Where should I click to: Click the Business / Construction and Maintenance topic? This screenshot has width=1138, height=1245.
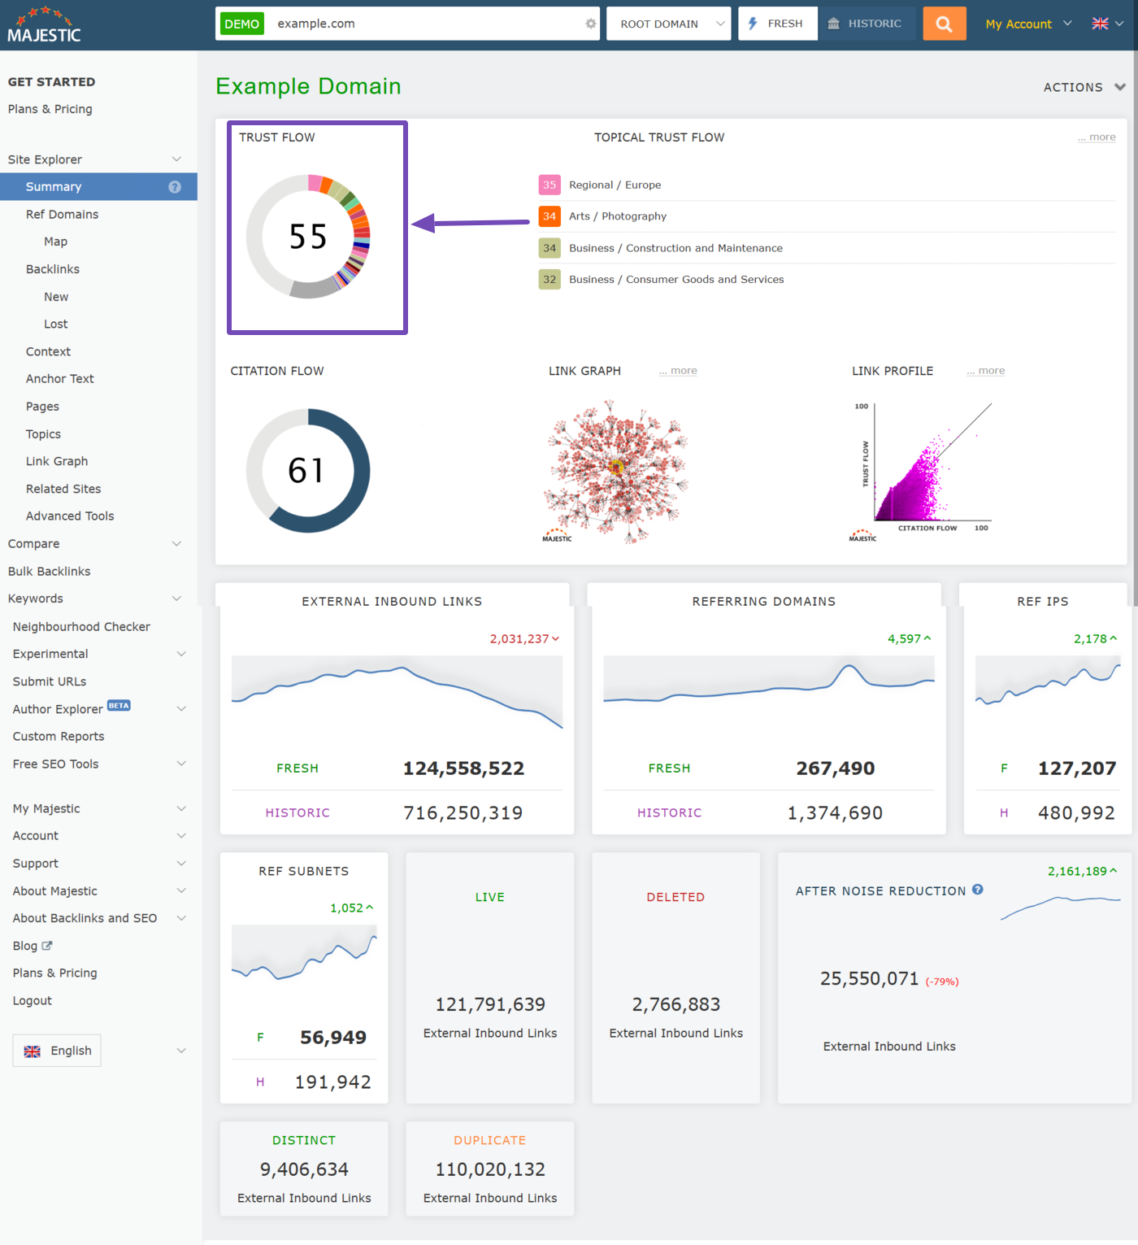(676, 248)
